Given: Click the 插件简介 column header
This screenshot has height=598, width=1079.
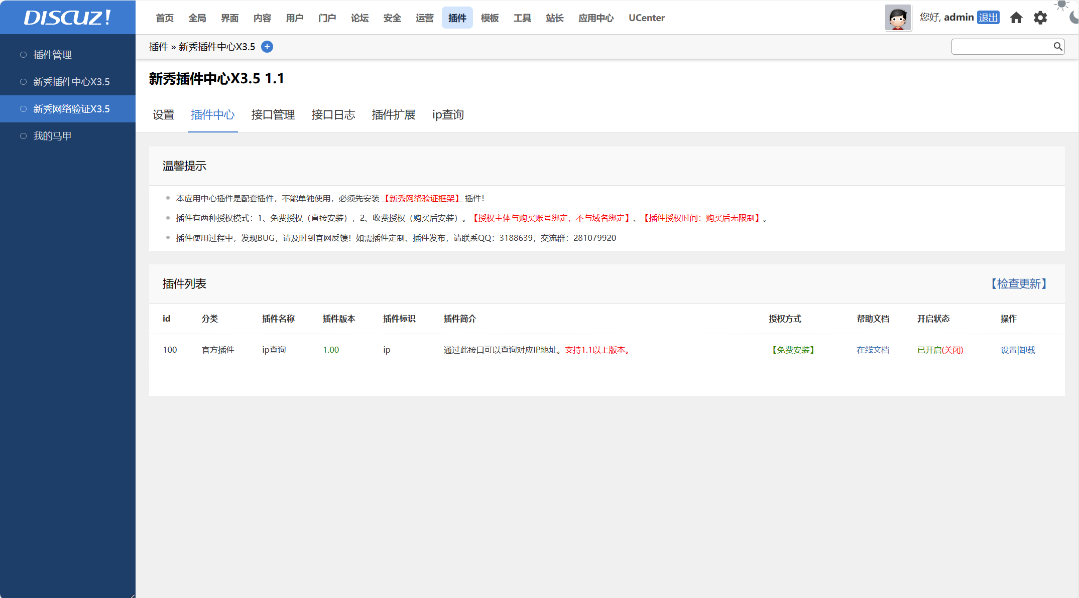Looking at the screenshot, I should (460, 319).
